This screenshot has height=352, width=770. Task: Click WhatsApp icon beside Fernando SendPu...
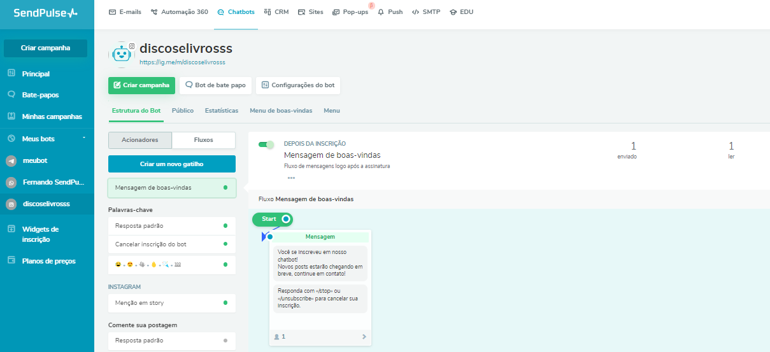pos(11,183)
